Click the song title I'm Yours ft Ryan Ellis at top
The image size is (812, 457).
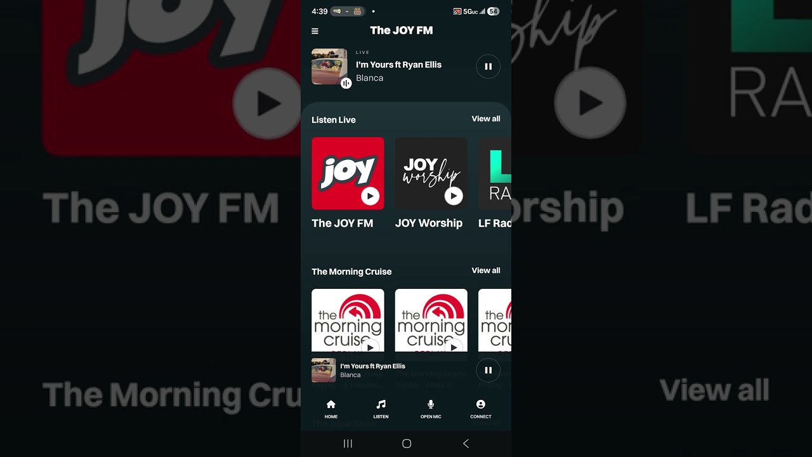tap(398, 65)
